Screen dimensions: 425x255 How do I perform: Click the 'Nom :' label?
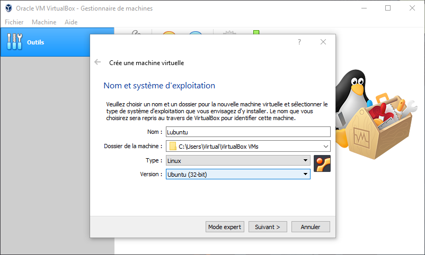[x=155, y=132]
